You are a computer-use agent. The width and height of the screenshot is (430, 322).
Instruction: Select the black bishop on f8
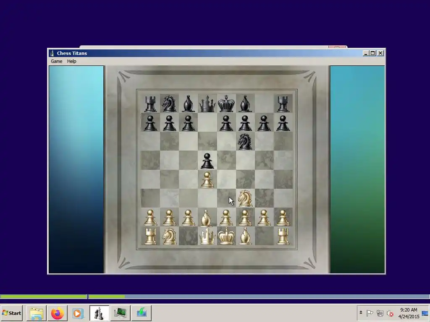click(245, 104)
